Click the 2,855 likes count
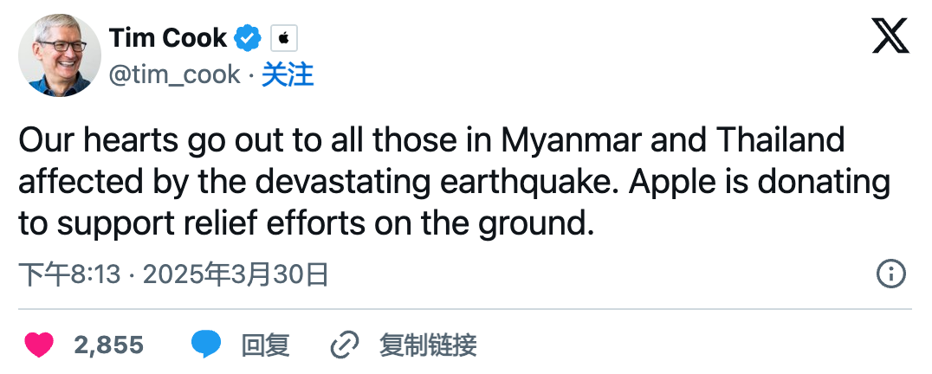 tap(108, 345)
